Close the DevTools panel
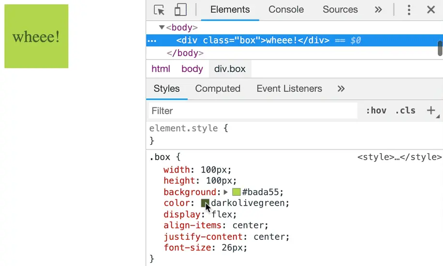 coord(431,10)
